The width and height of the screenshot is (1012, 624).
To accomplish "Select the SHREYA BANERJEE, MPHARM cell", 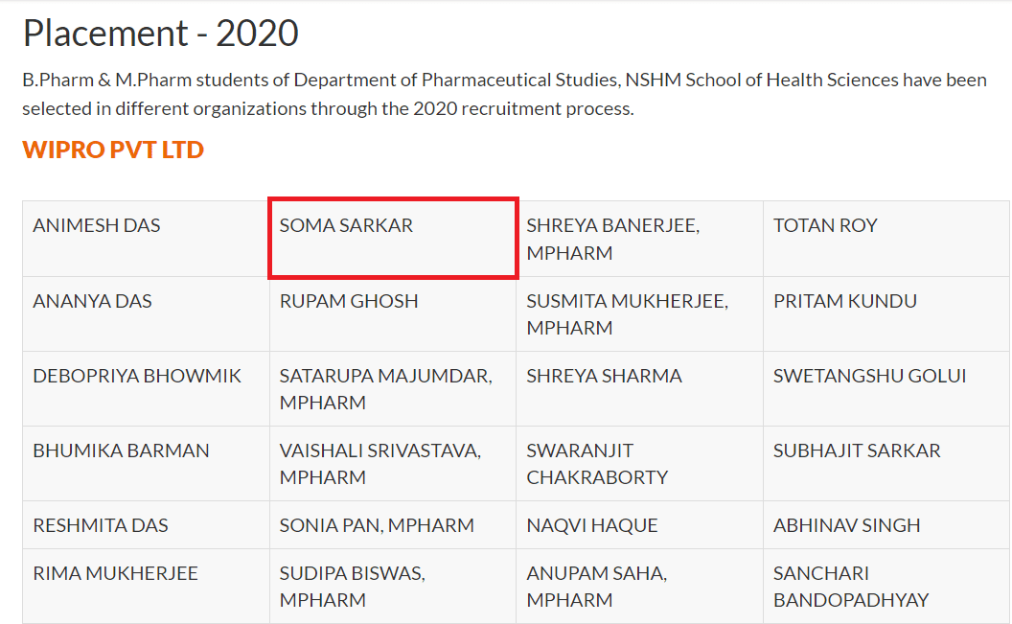I will (x=639, y=239).
